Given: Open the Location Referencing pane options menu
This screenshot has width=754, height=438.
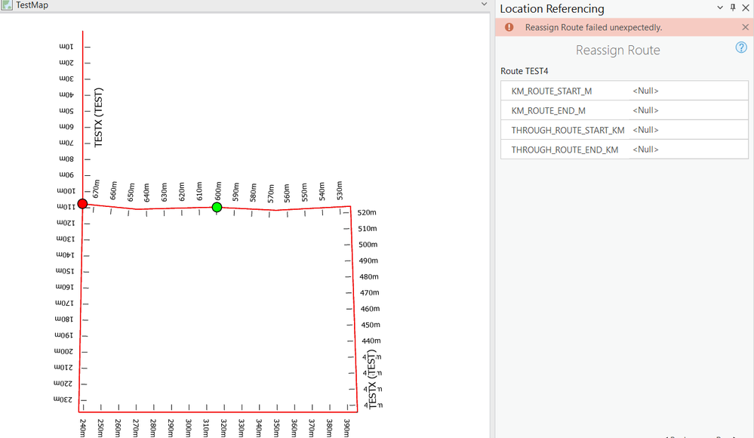Looking at the screenshot, I should (x=720, y=8).
